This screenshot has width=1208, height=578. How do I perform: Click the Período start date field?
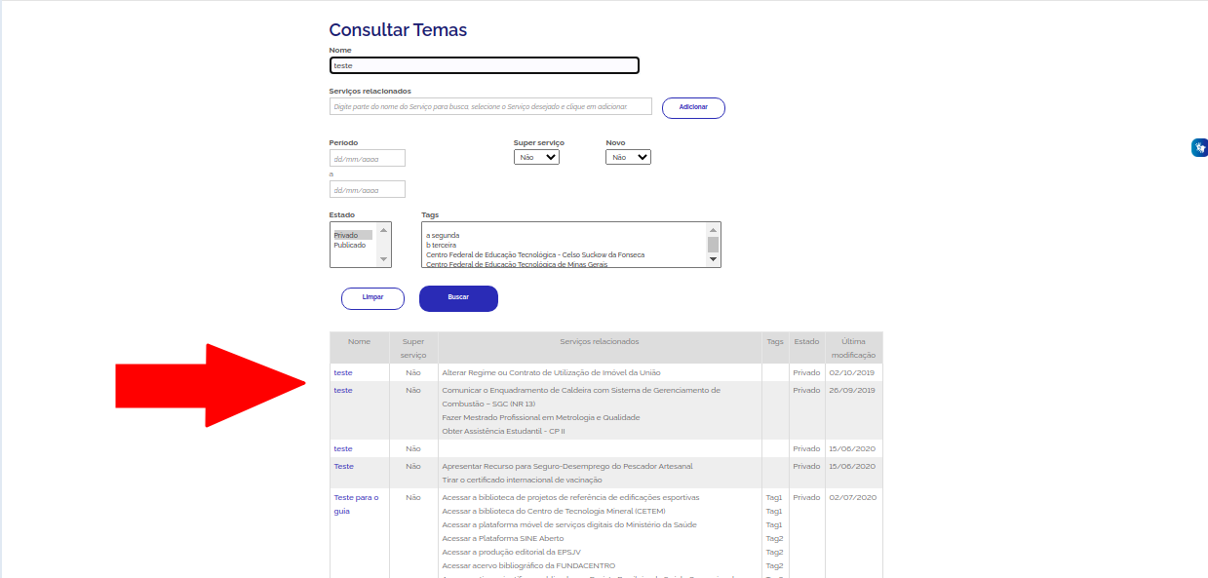[367, 158]
